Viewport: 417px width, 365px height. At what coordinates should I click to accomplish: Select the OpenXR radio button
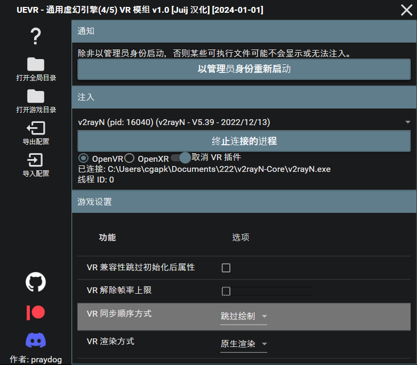pos(130,158)
